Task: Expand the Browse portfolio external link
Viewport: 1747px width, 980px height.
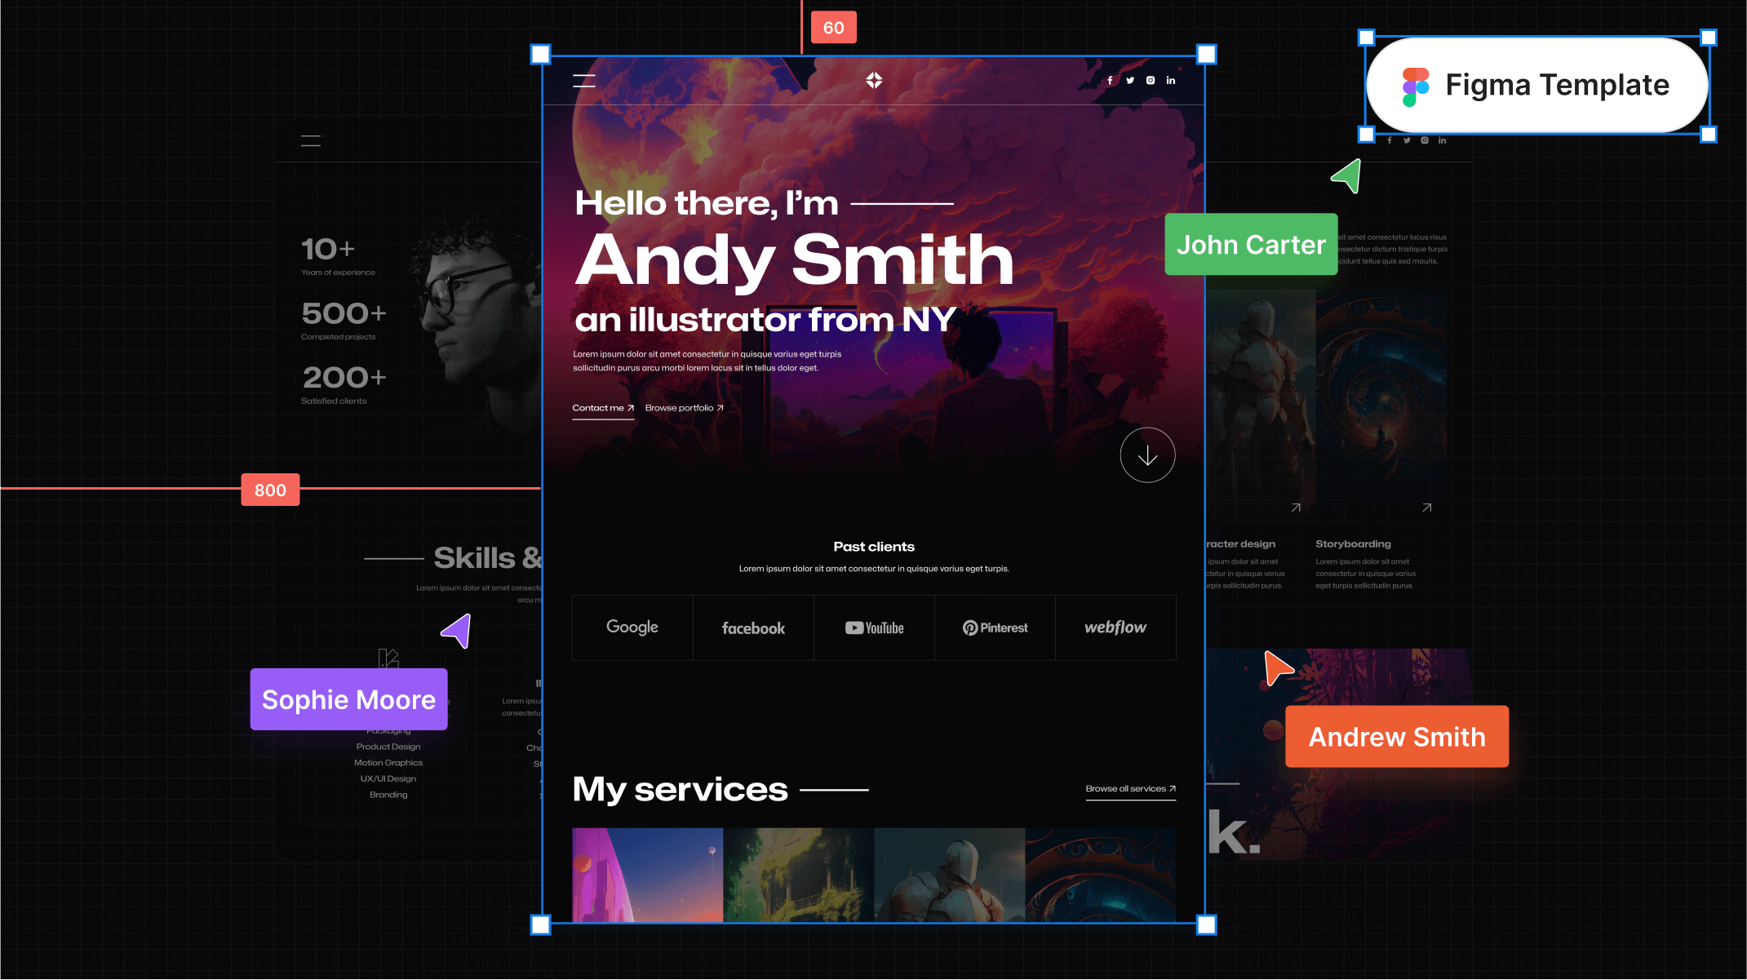Action: pyautogui.click(x=684, y=406)
